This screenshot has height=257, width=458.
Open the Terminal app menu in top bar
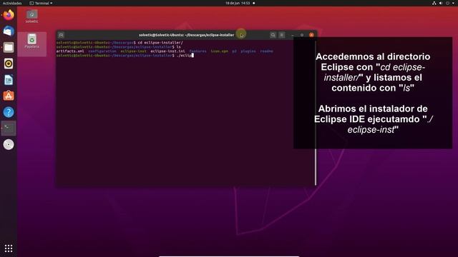point(41,3)
